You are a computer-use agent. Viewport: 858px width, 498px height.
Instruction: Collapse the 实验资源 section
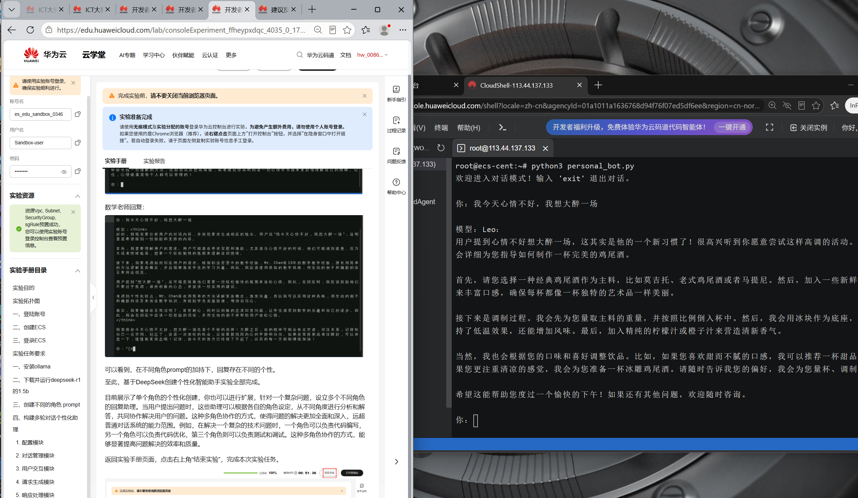click(78, 196)
